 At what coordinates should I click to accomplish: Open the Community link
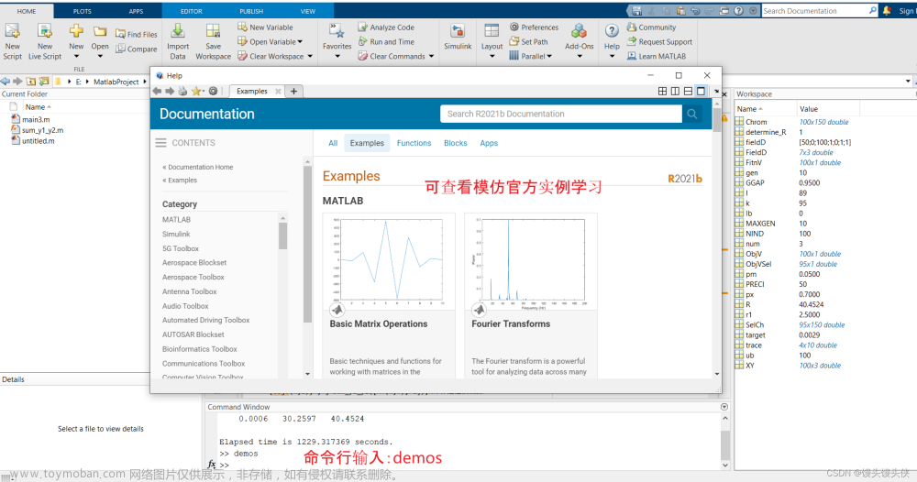tap(651, 27)
